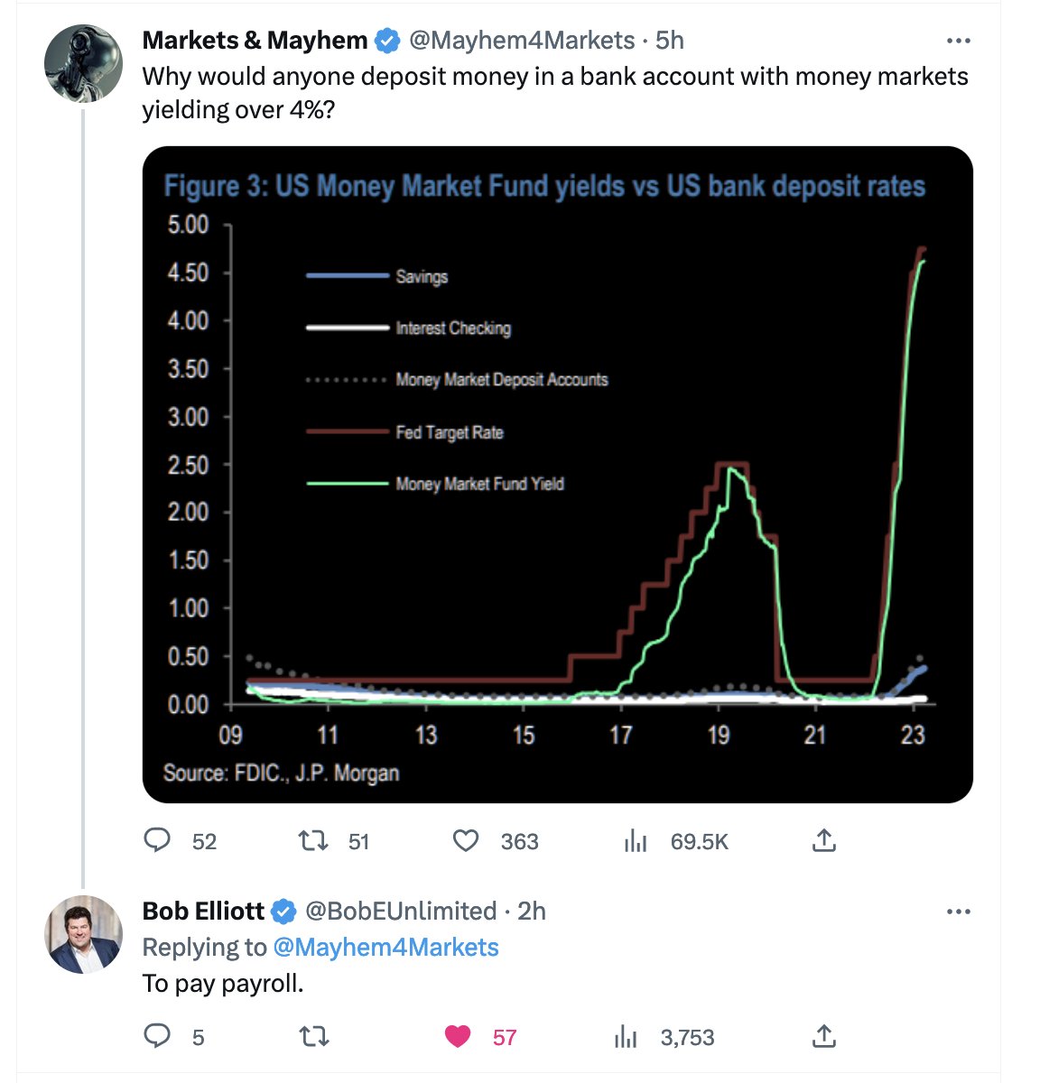Screen dimensions: 1049x1083
Task: Open the @Mayhem4Markets replying-to link
Action: [385, 947]
